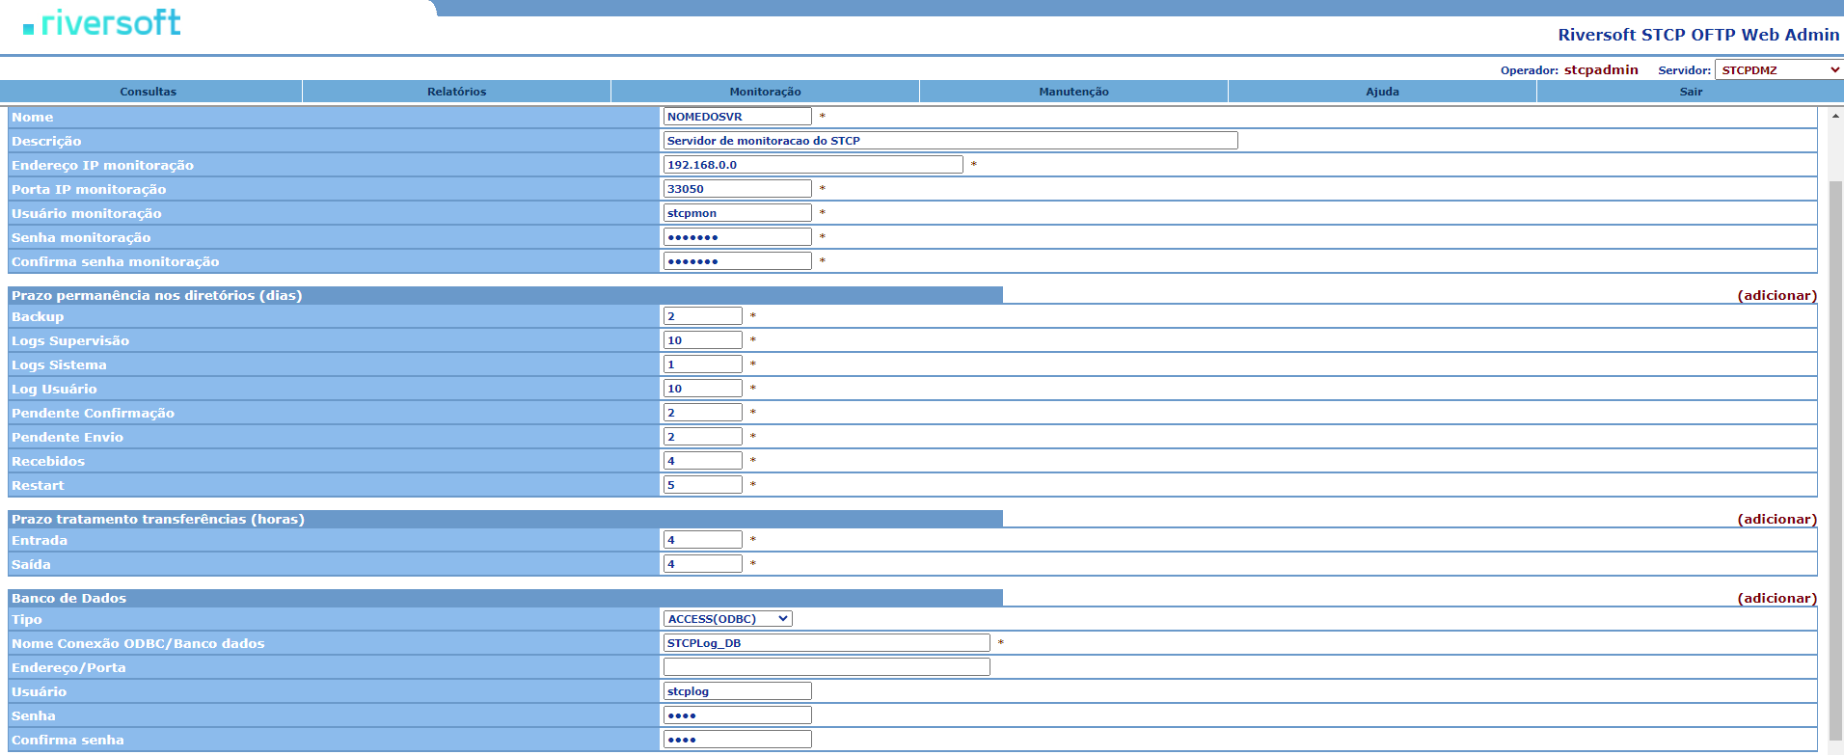Click the database Usuário field containing stcplog

pos(738,691)
